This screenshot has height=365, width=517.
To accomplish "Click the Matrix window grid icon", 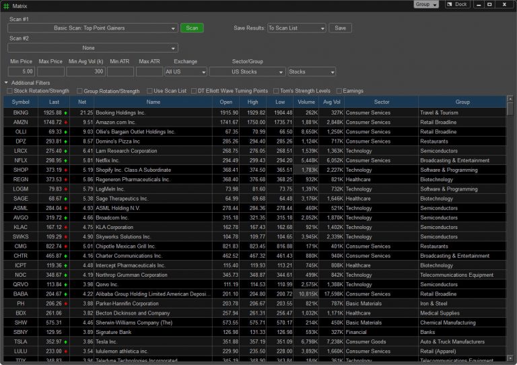I will pos(6,5).
